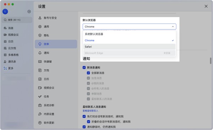Open 快捷键 keyboard icon
The width and height of the screenshot is (213, 130).
point(40,62)
